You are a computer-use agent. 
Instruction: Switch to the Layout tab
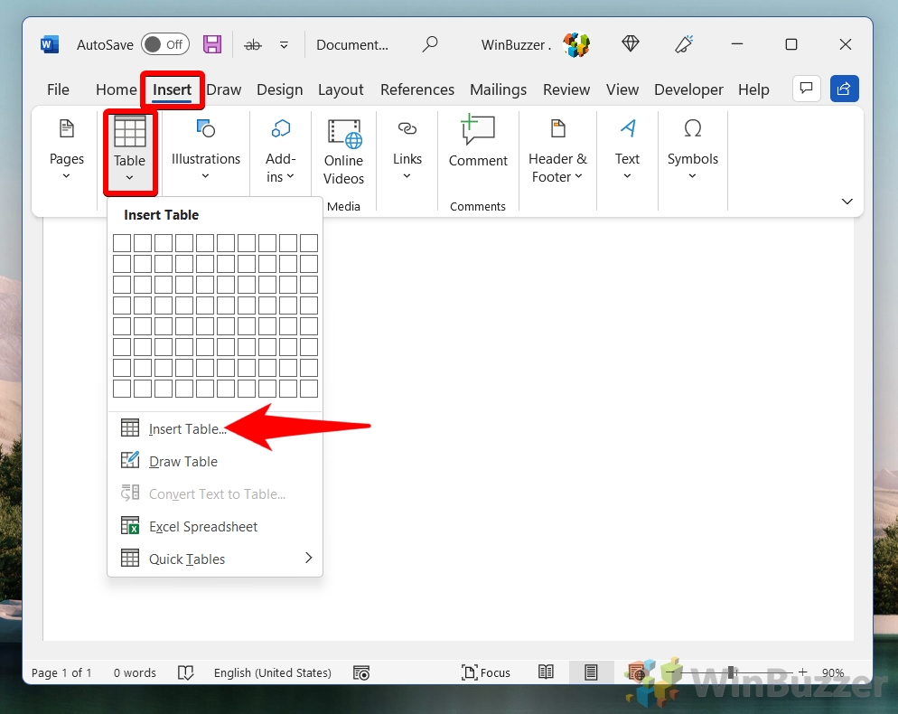pyautogui.click(x=341, y=89)
